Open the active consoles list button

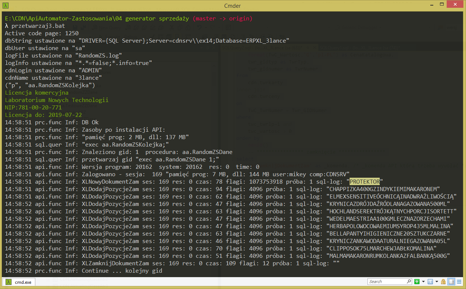430,282
